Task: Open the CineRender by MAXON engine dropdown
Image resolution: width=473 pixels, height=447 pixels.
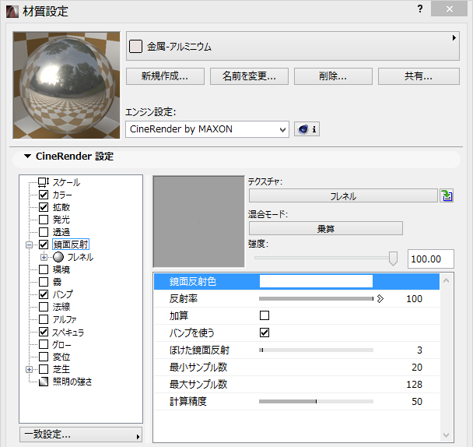Action: tap(207, 129)
